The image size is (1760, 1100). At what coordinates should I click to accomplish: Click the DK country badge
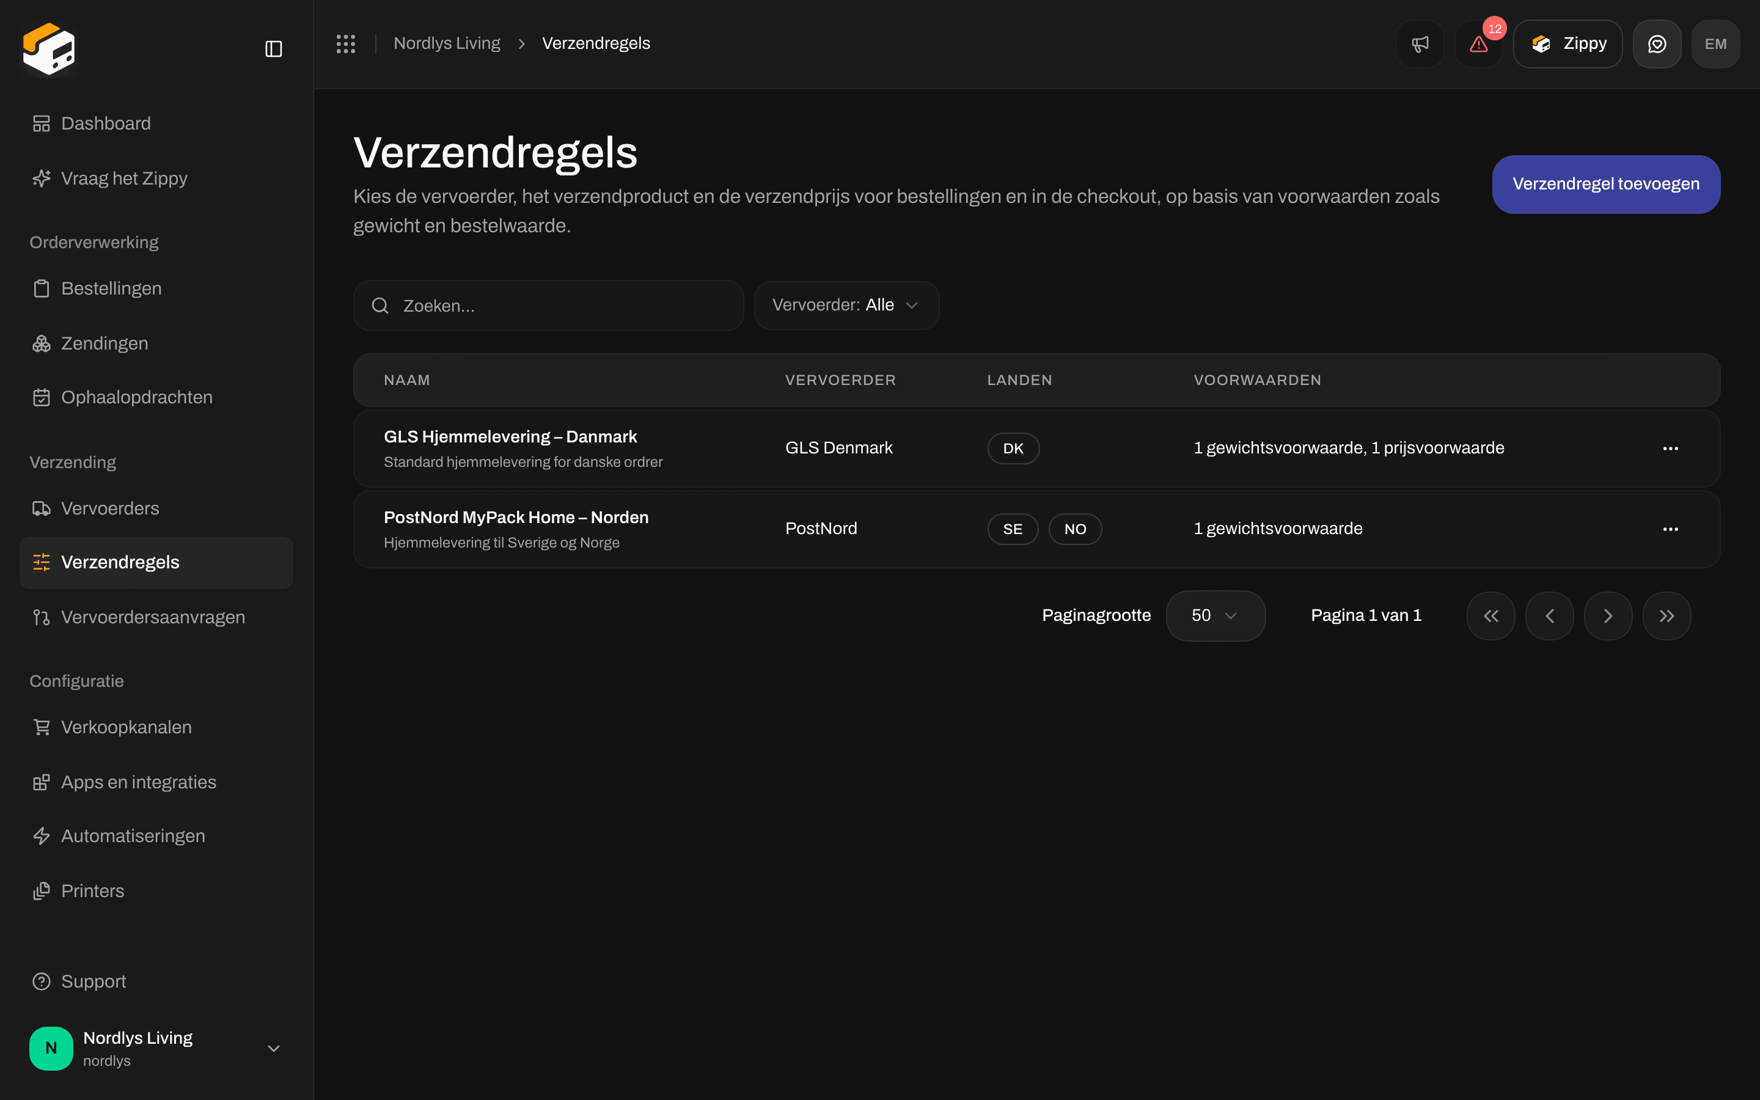pyautogui.click(x=1013, y=448)
